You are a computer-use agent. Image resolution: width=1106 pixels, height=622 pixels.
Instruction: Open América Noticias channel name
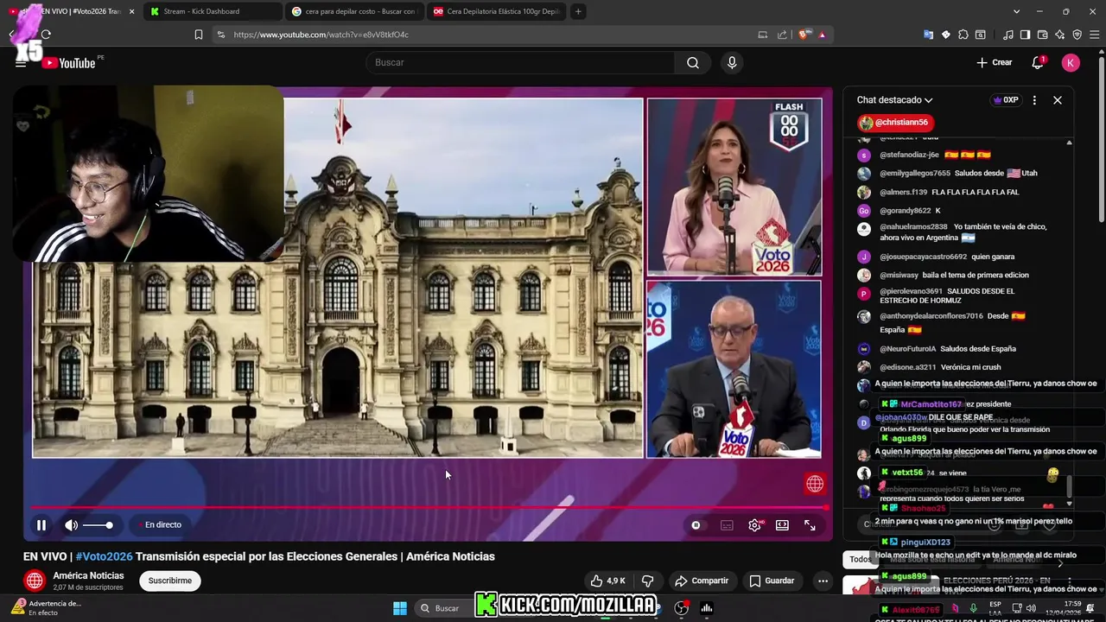click(88, 575)
